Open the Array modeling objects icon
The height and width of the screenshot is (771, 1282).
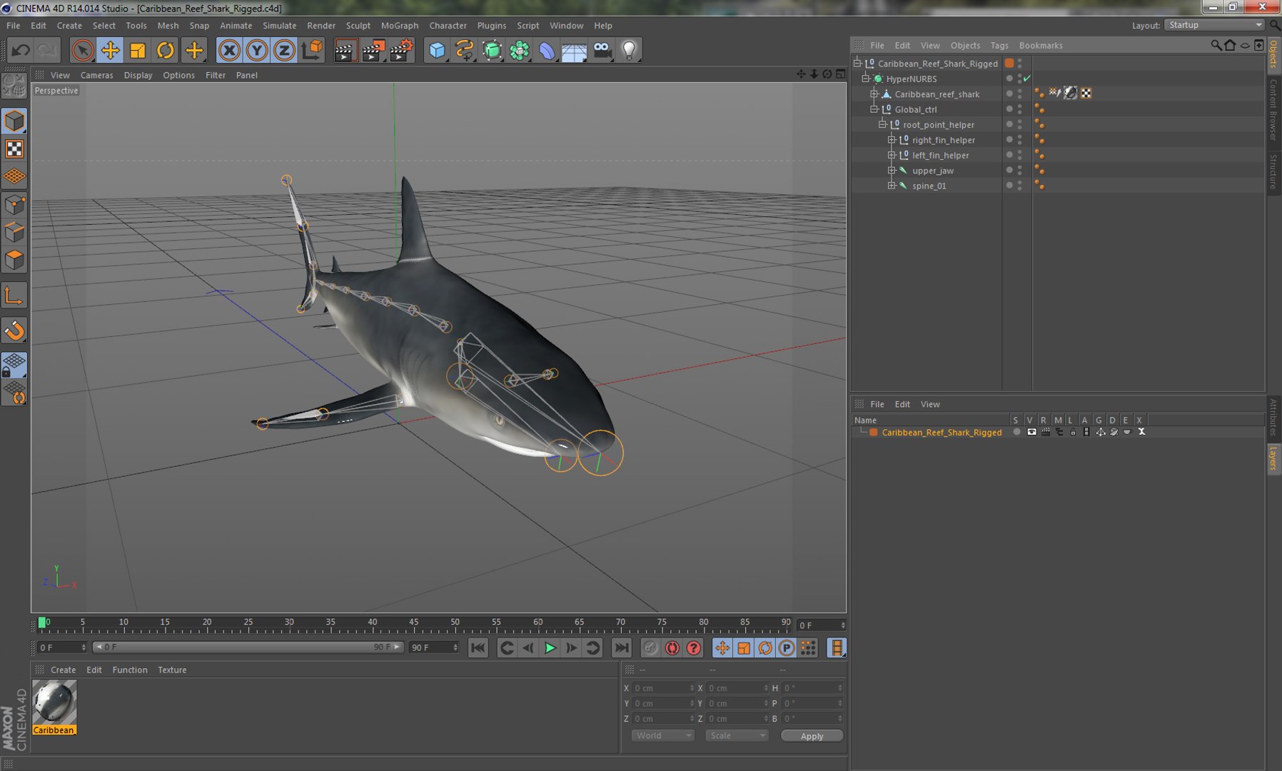[x=520, y=50]
